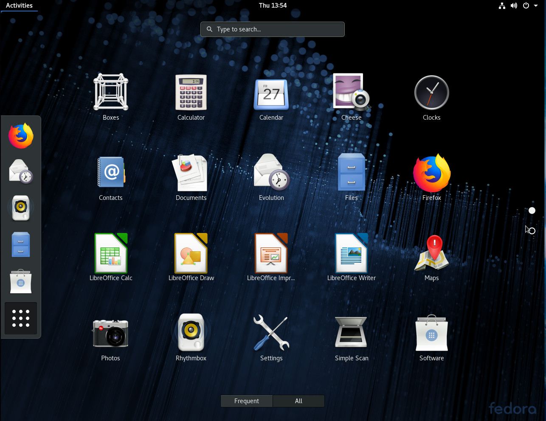Open the Calendar app icon
The width and height of the screenshot is (546, 421).
271,97
